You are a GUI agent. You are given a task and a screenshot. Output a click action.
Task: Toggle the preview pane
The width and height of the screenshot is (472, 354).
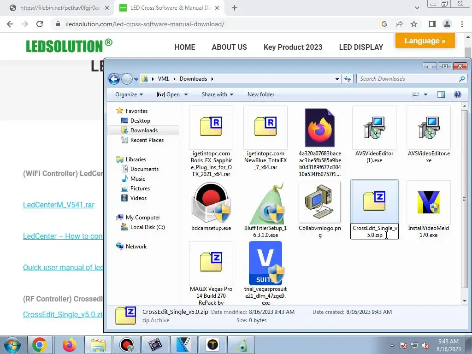(441, 94)
